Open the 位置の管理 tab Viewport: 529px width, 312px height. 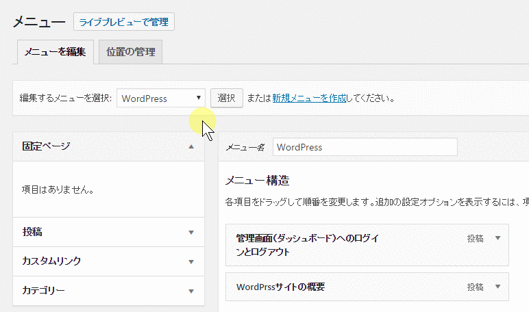click(131, 52)
